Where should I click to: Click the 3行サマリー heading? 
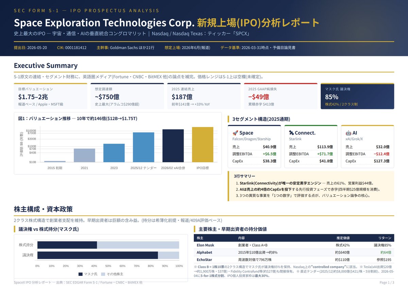point(244,176)
